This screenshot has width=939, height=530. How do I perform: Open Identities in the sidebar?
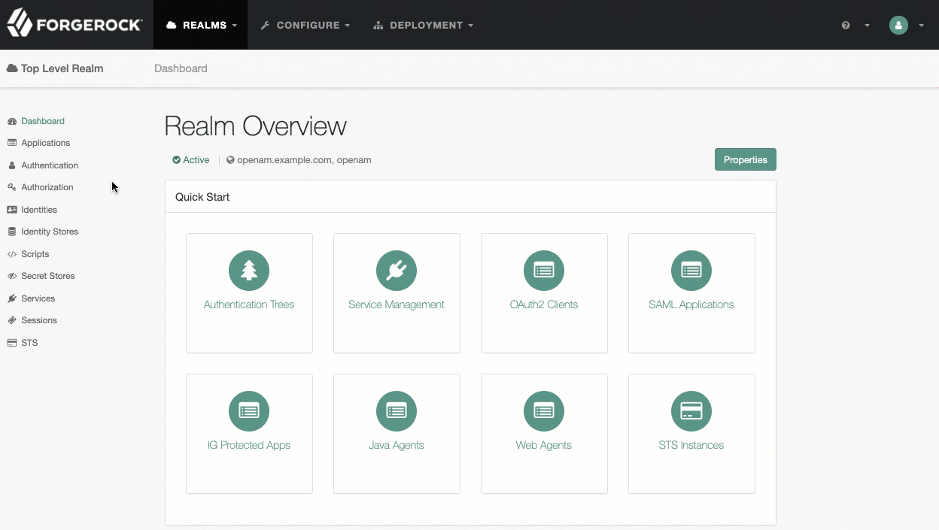tap(39, 210)
